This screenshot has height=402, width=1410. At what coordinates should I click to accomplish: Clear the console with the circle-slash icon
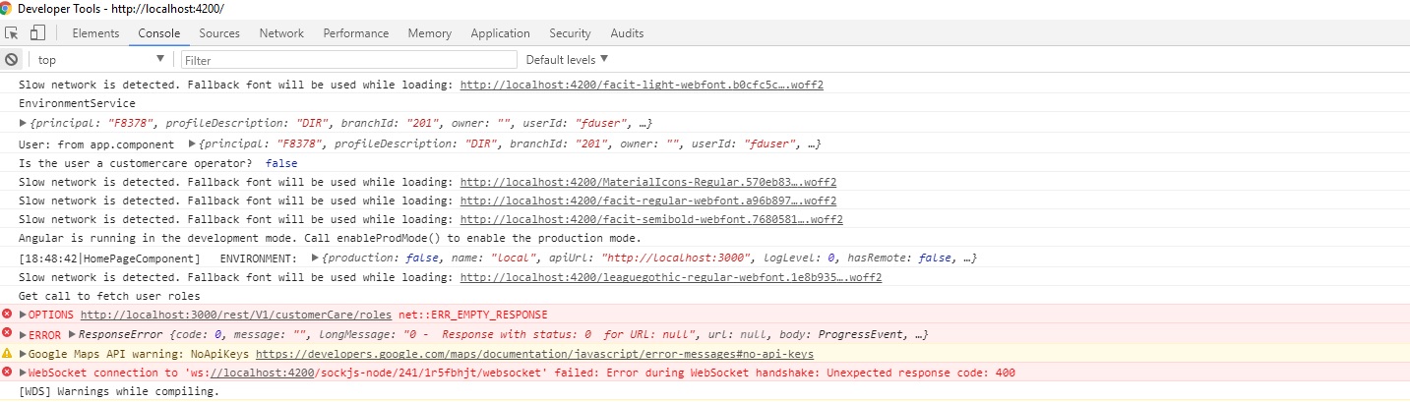coord(12,60)
